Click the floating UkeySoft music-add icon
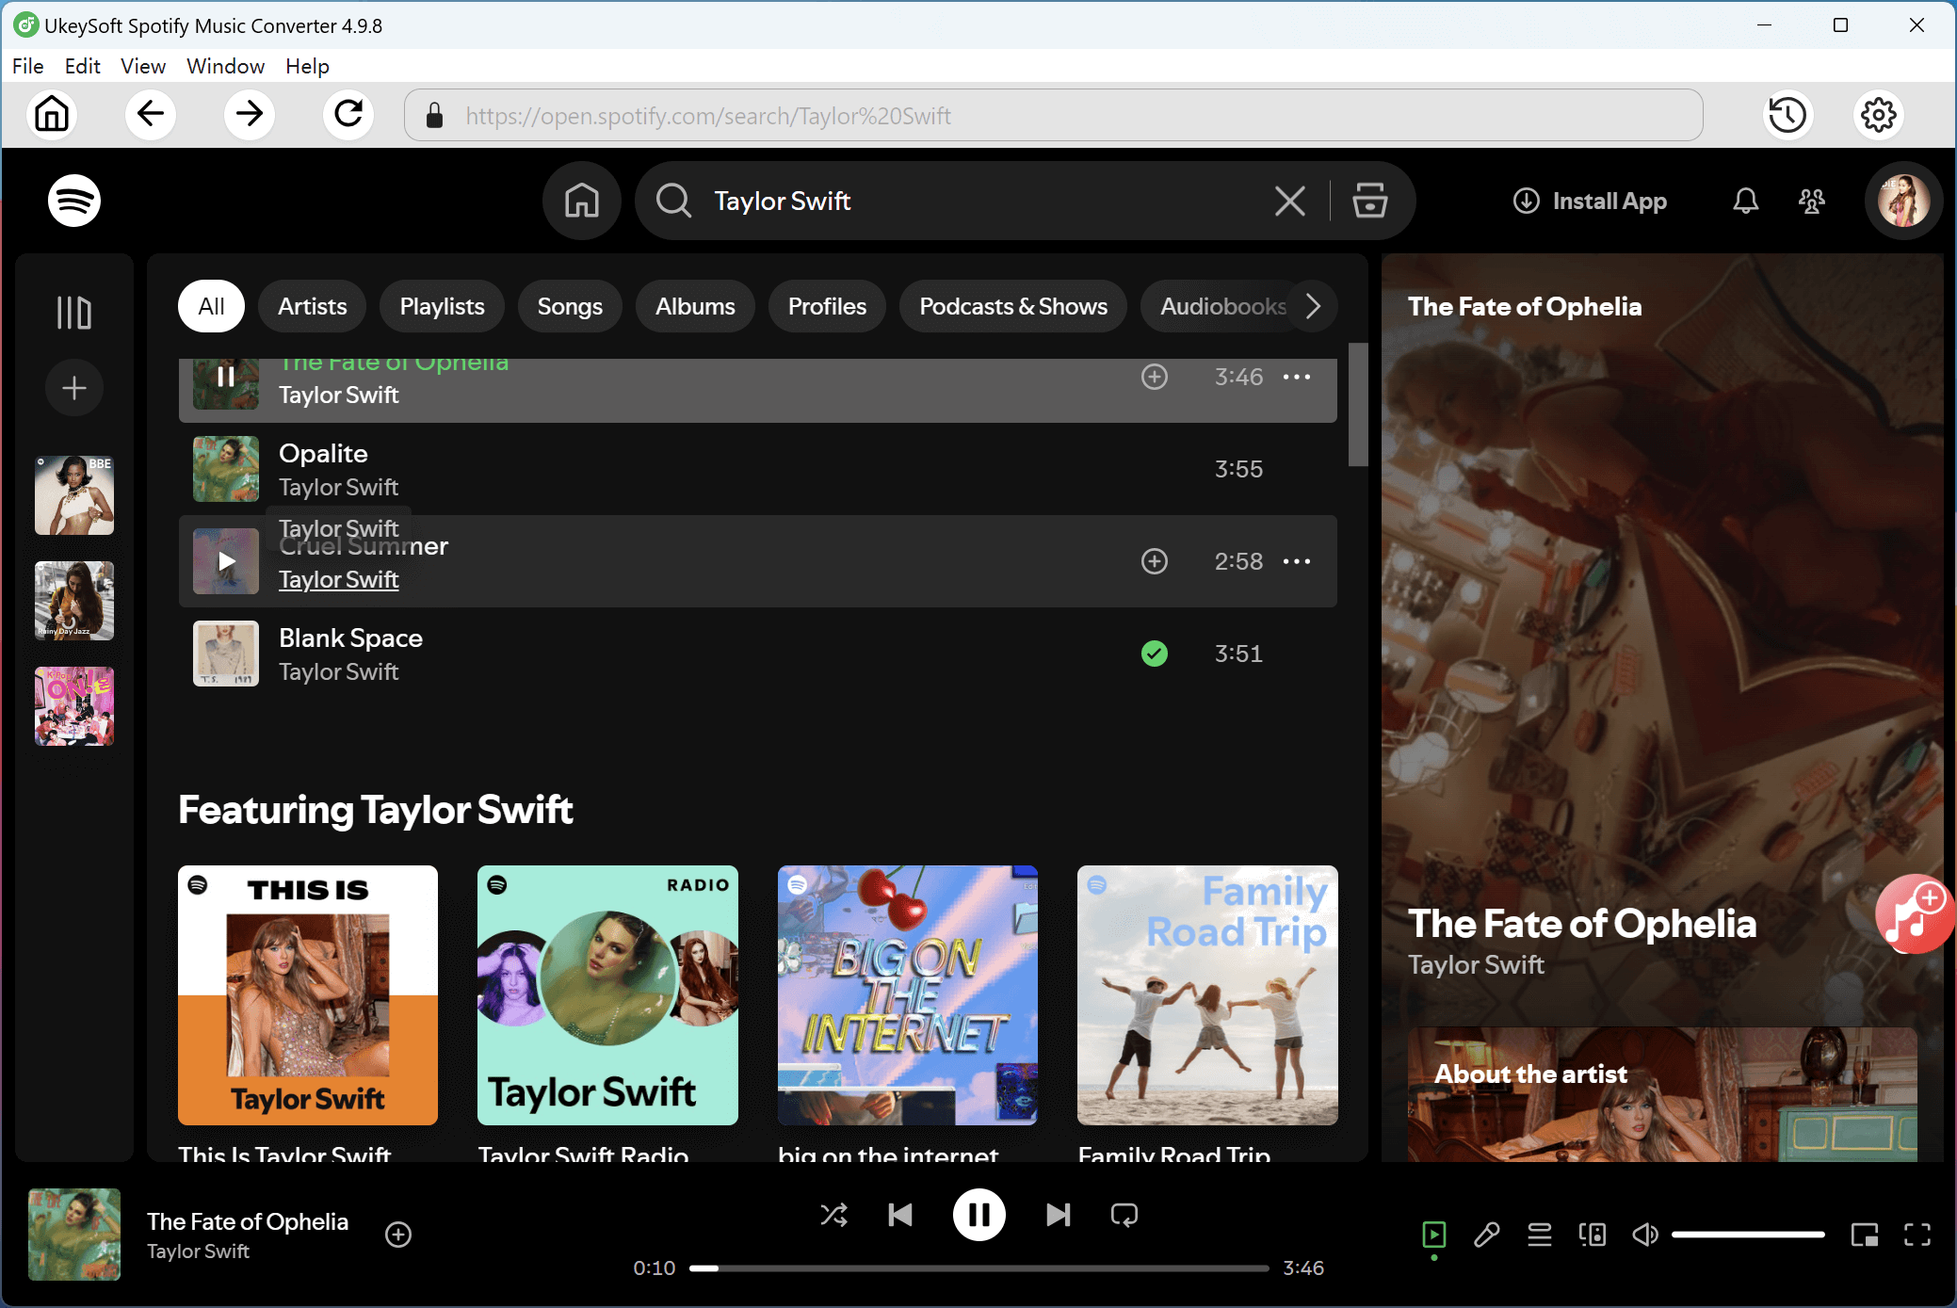This screenshot has width=1957, height=1308. click(x=1913, y=913)
